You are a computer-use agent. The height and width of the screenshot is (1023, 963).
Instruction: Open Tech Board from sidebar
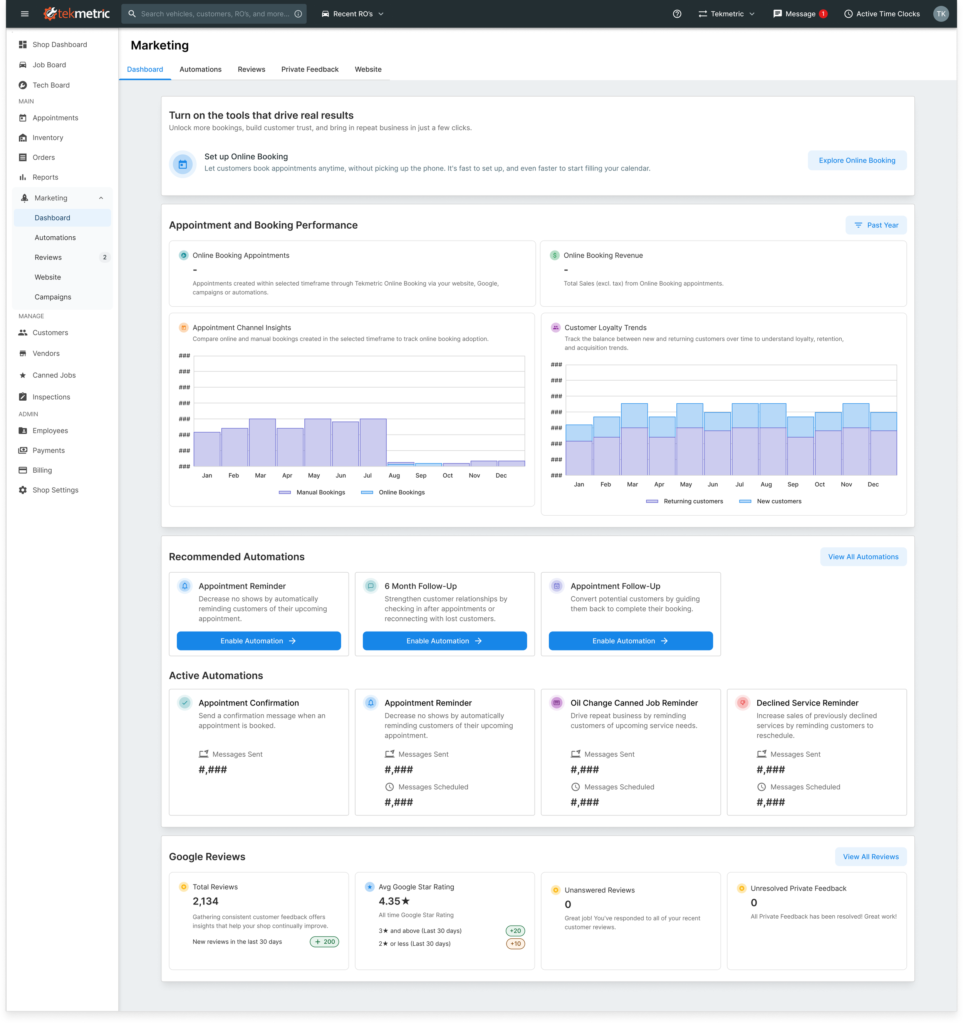[x=51, y=85]
